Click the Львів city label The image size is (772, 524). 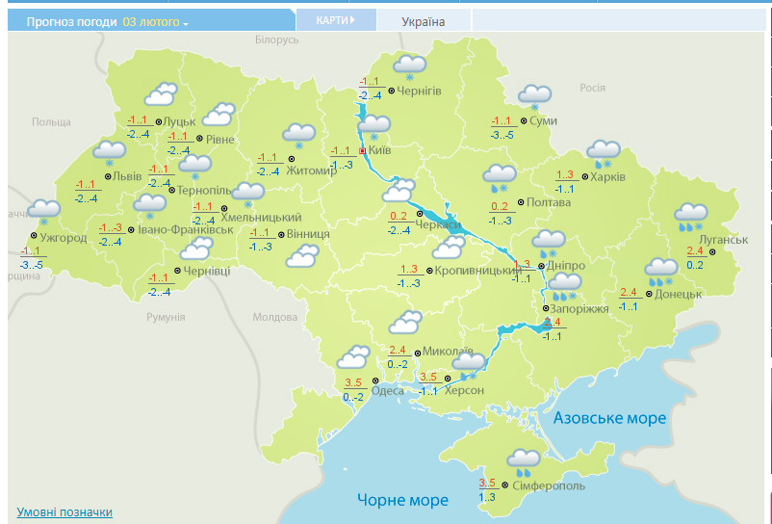127,176
